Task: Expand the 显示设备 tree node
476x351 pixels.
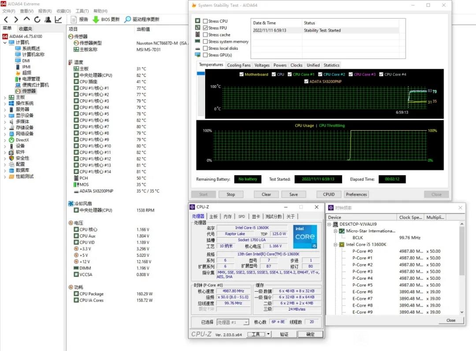Action: (x=5, y=115)
